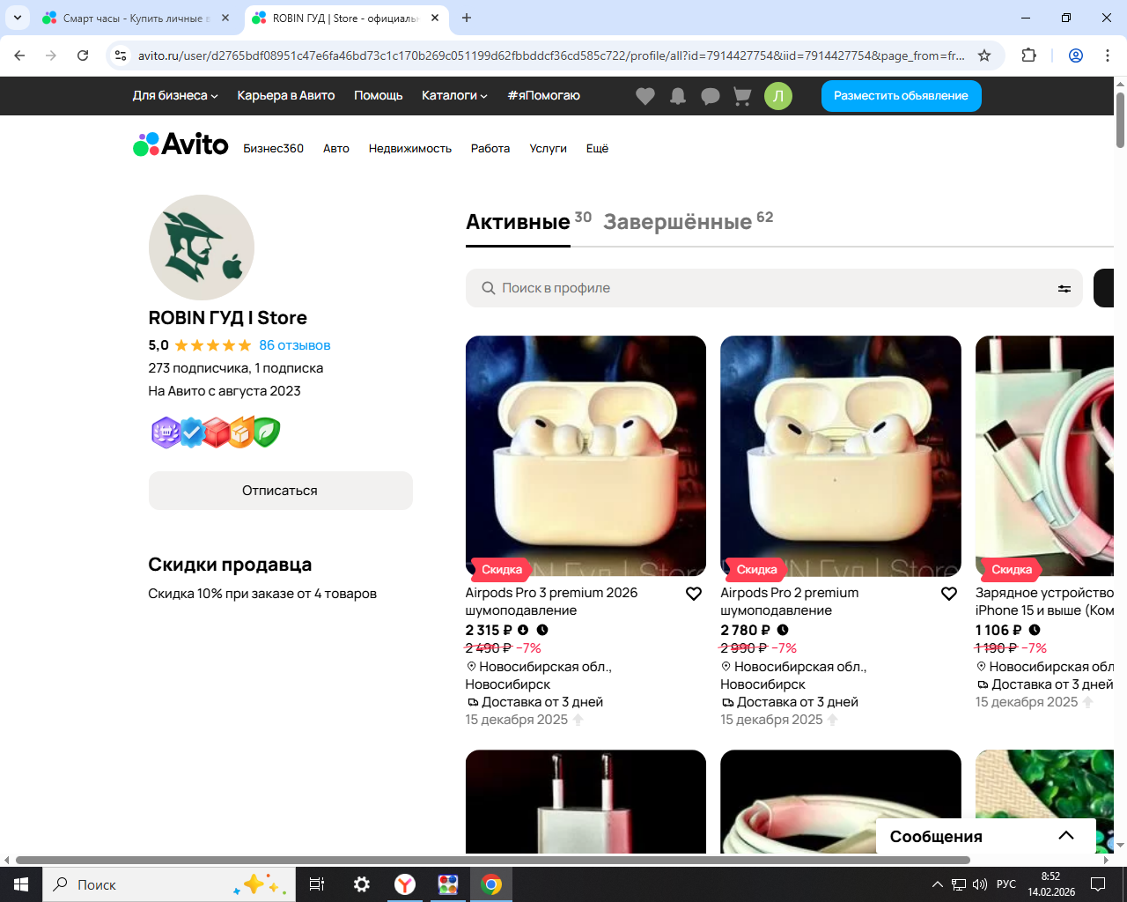Click the red box seller badge

[x=216, y=433]
